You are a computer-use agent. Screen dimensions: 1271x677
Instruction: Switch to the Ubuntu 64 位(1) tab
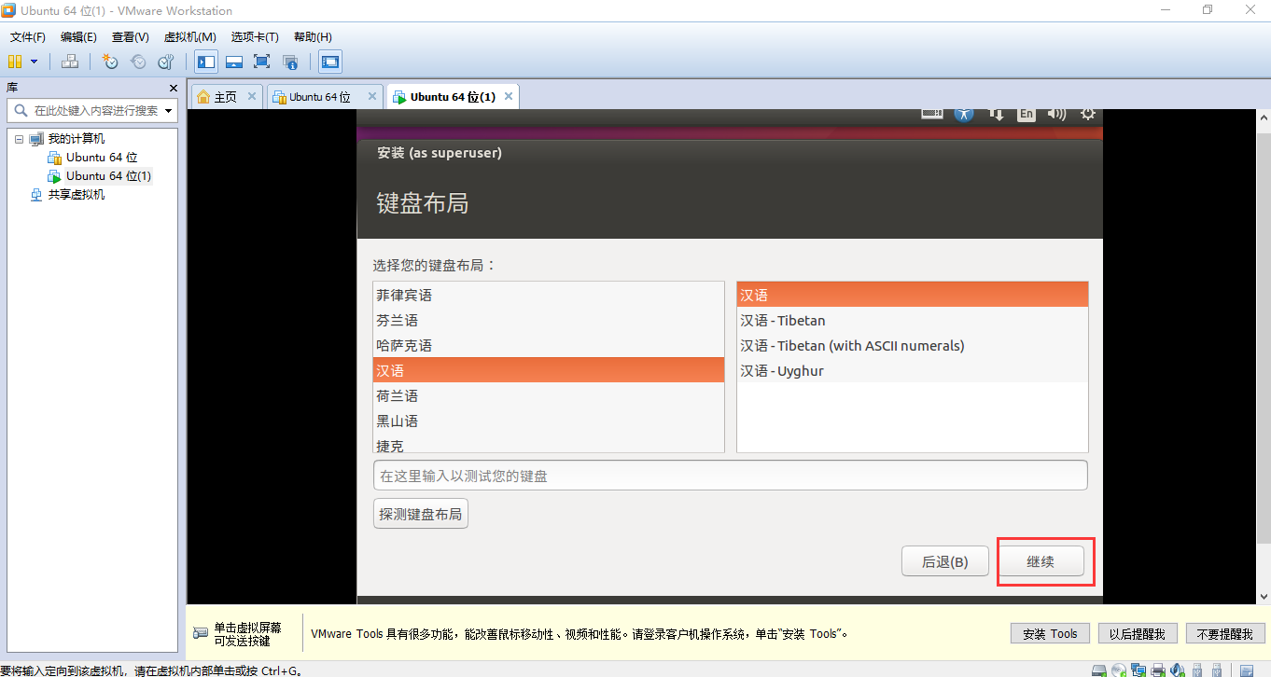(452, 97)
